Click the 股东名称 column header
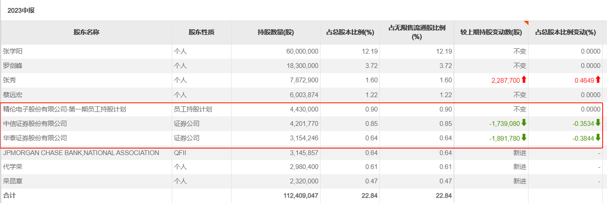 (x=86, y=32)
